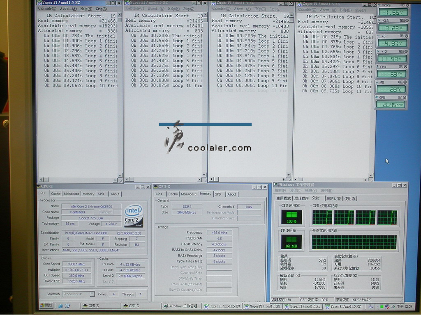Screen dimensions: 421x315
Task: Close the Vcore voltage widget
Action: pos(407,5)
